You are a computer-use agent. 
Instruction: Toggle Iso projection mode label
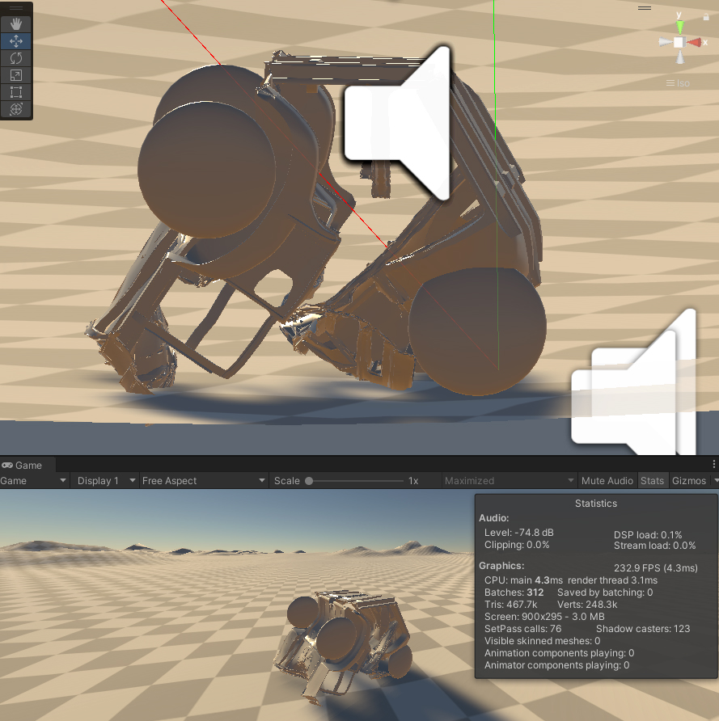678,83
